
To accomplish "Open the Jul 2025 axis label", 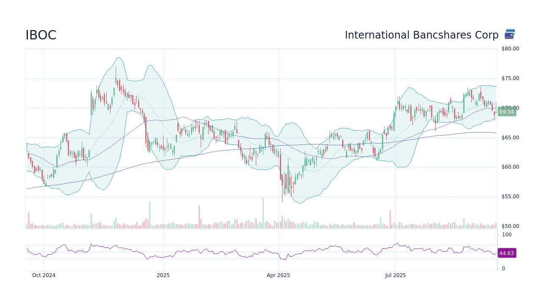I will [x=395, y=275].
